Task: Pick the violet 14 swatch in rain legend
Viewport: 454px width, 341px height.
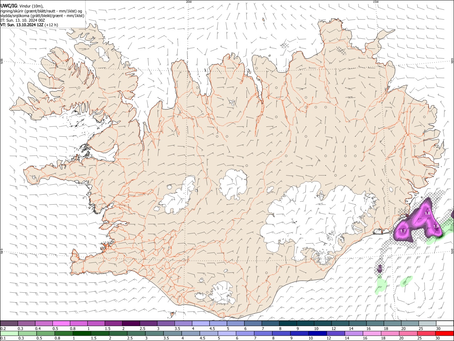Action: [354, 333]
